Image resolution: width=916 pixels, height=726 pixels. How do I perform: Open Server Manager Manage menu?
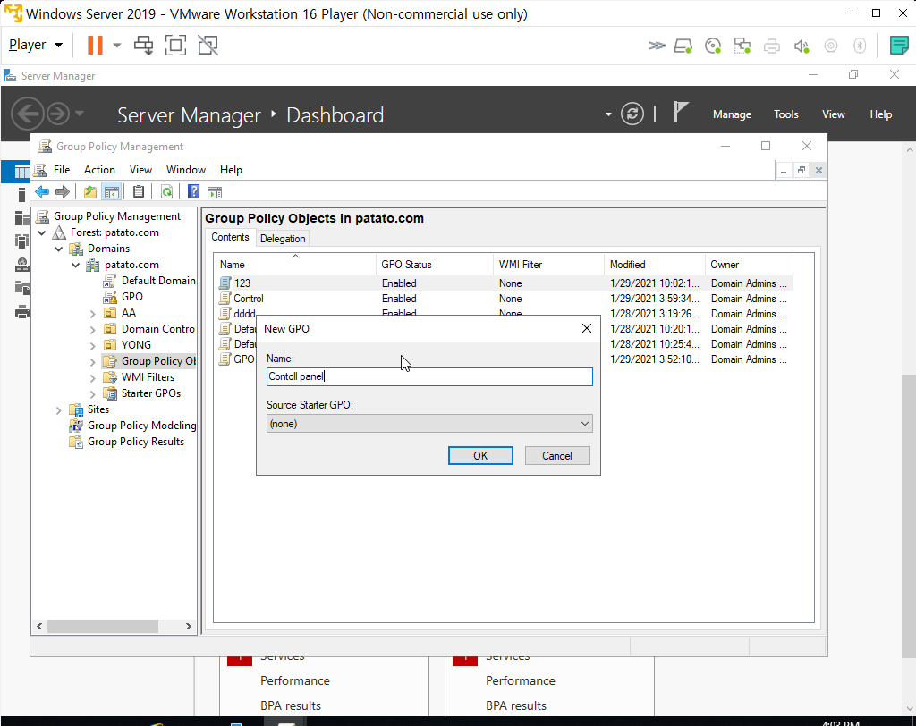pos(732,114)
